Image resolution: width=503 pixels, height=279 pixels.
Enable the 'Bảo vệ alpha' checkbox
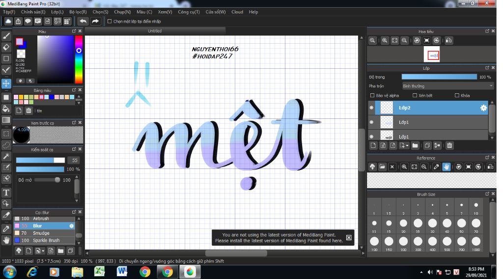coord(372,95)
